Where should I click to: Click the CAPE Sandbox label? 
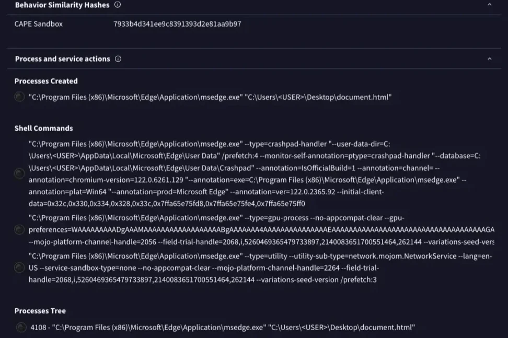pos(39,24)
